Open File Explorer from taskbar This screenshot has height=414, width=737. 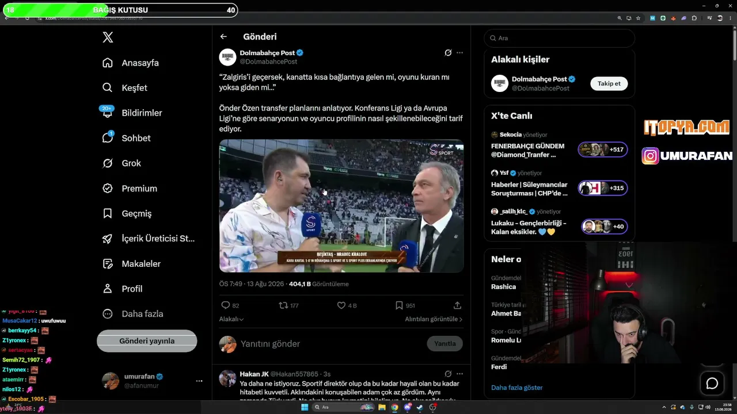click(381, 407)
